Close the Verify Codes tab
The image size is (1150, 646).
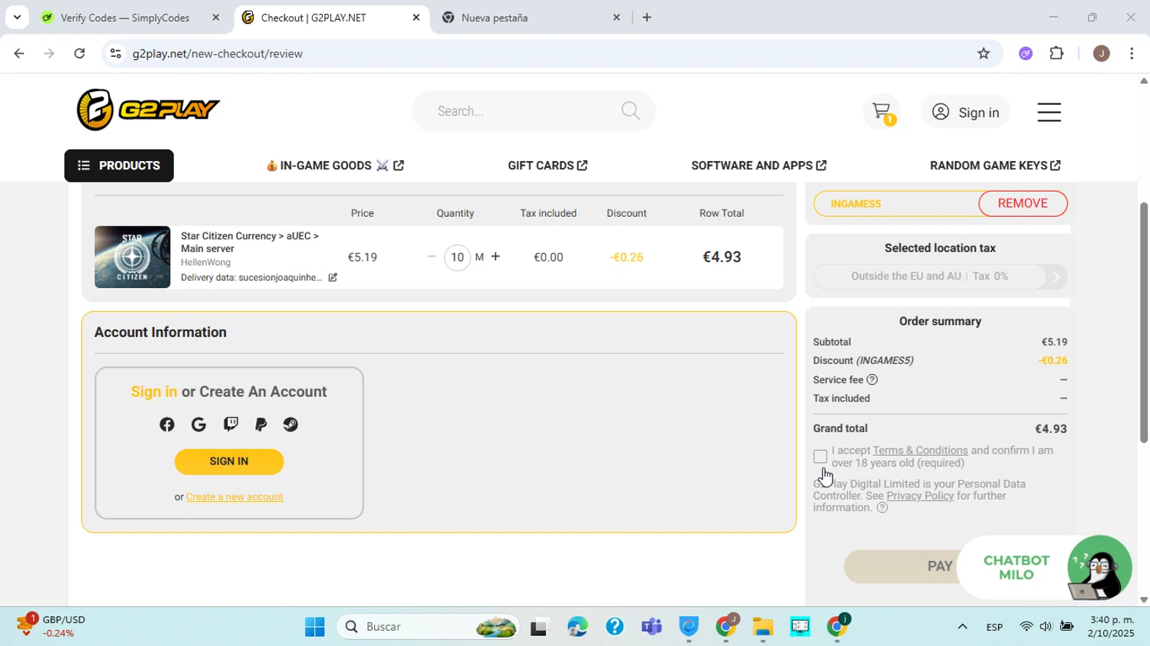click(x=215, y=18)
